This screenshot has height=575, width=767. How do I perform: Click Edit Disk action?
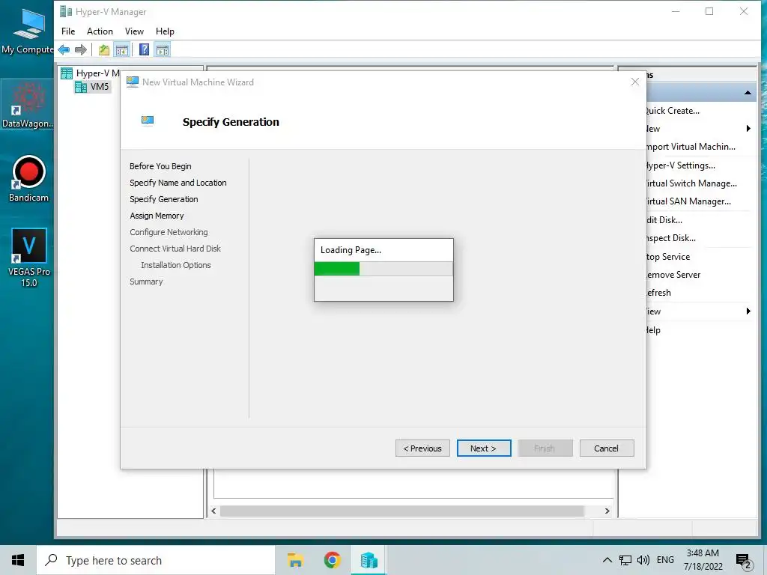664,220
